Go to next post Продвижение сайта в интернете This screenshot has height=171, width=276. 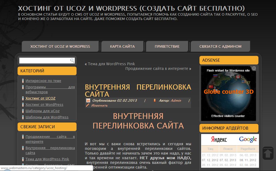(157, 69)
